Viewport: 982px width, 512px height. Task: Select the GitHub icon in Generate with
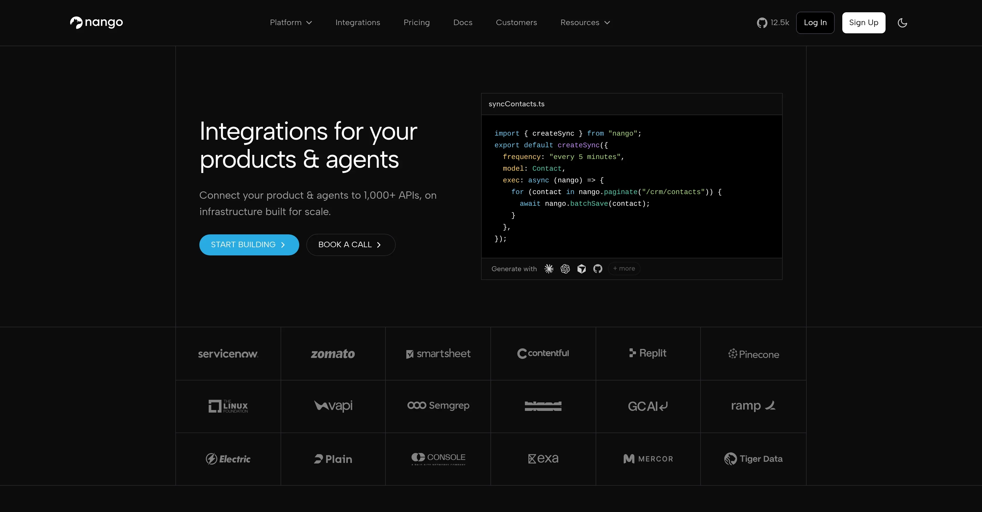[x=598, y=269]
